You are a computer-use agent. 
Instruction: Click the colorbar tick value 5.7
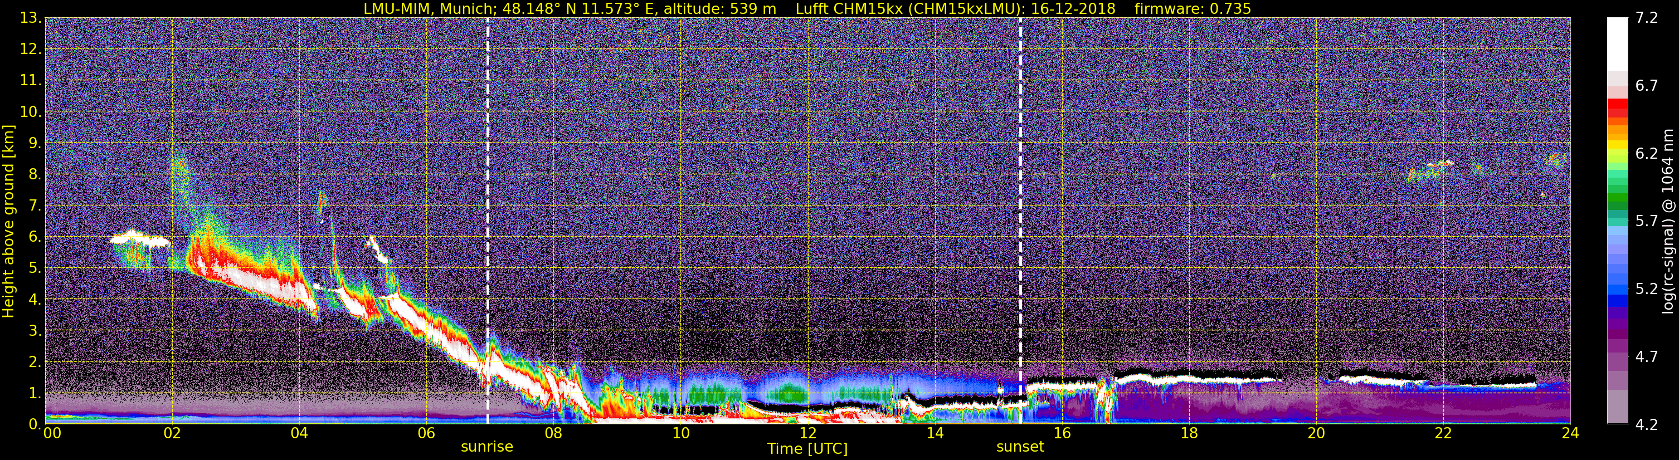[x=1647, y=222]
